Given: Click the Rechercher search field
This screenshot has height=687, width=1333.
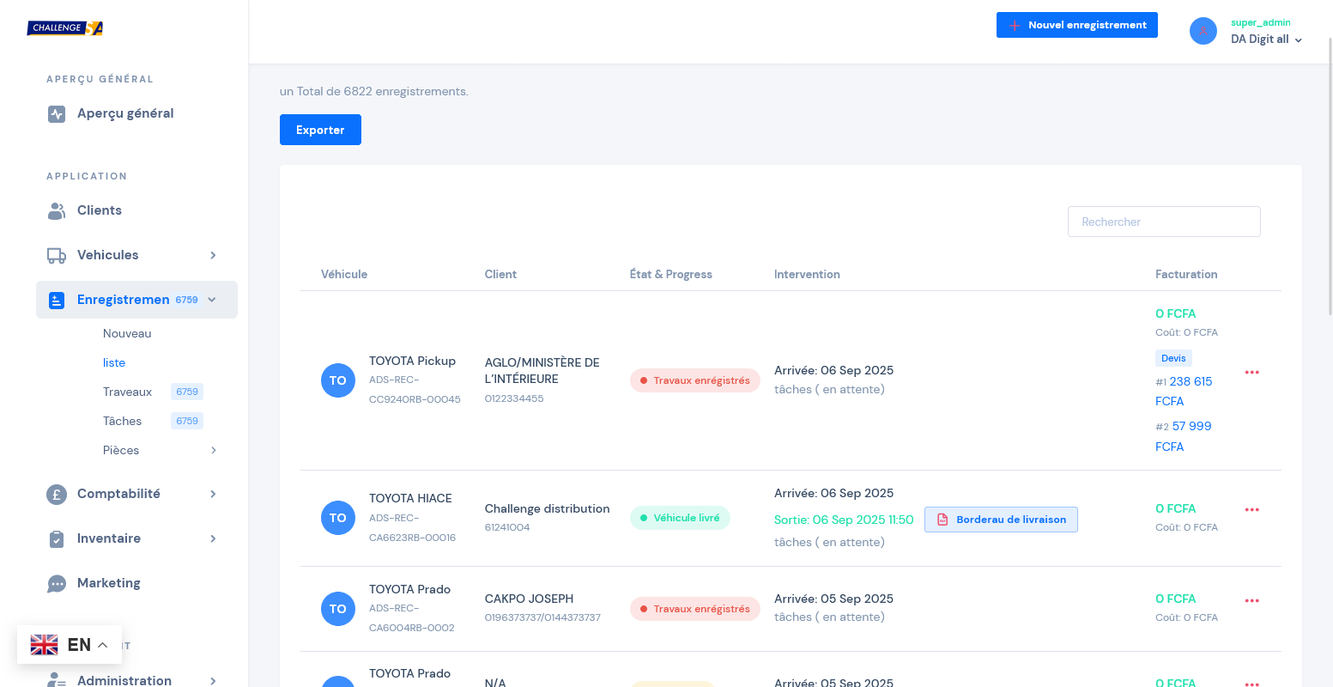Looking at the screenshot, I should 1163,222.
